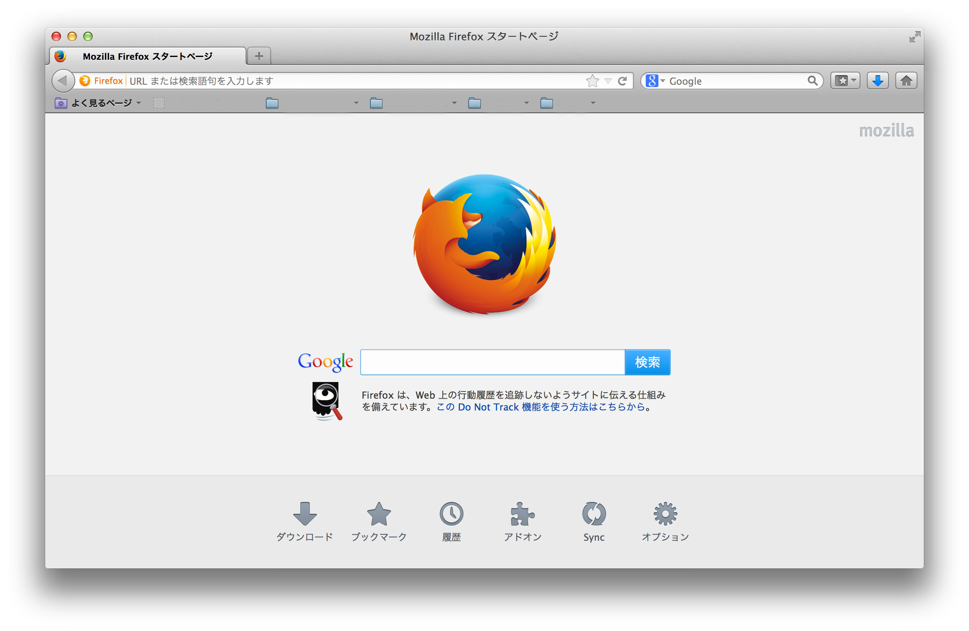Click the Sync icon

pyautogui.click(x=593, y=514)
